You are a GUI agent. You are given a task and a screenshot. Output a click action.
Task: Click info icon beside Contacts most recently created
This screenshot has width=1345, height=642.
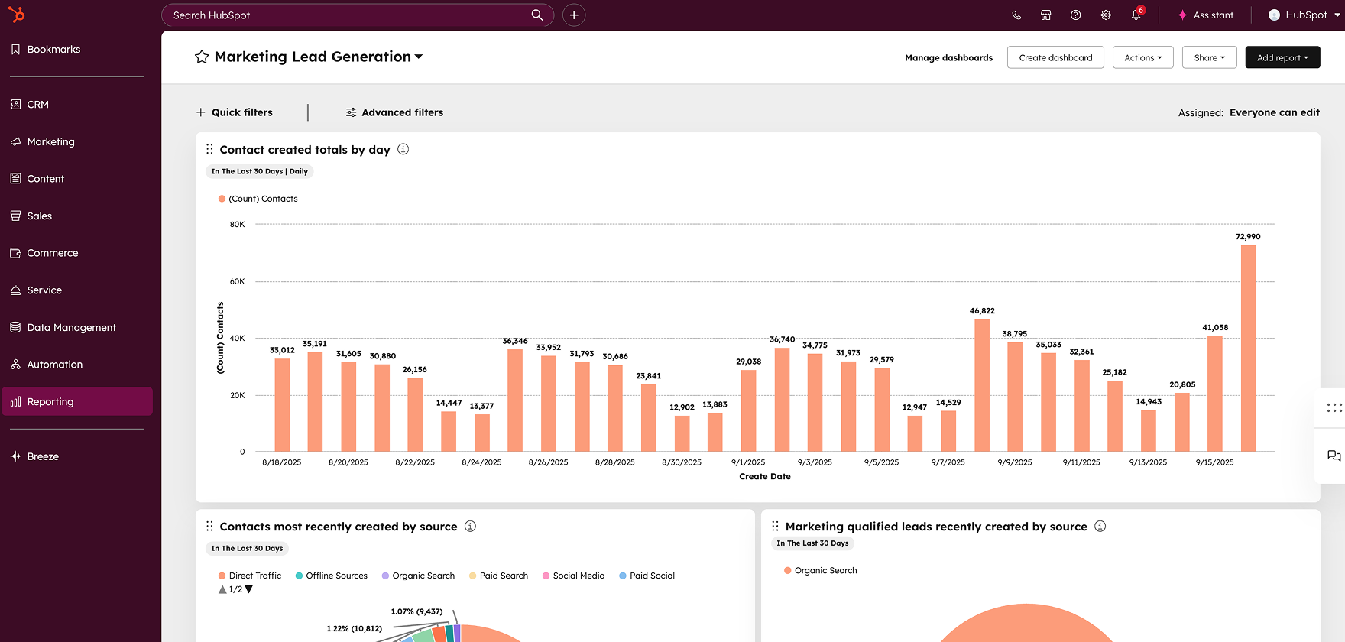(470, 526)
